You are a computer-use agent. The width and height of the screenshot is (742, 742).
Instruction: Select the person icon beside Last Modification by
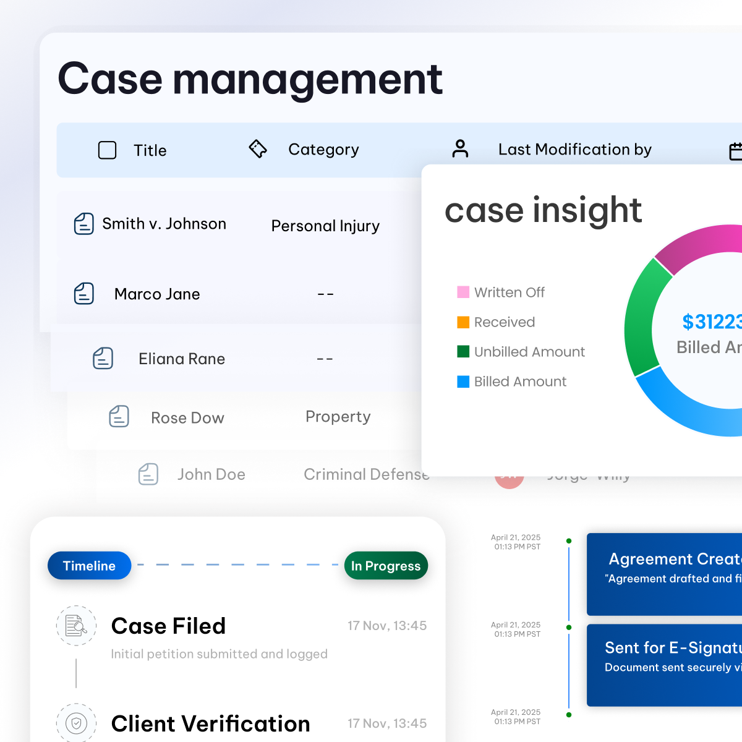tap(460, 149)
